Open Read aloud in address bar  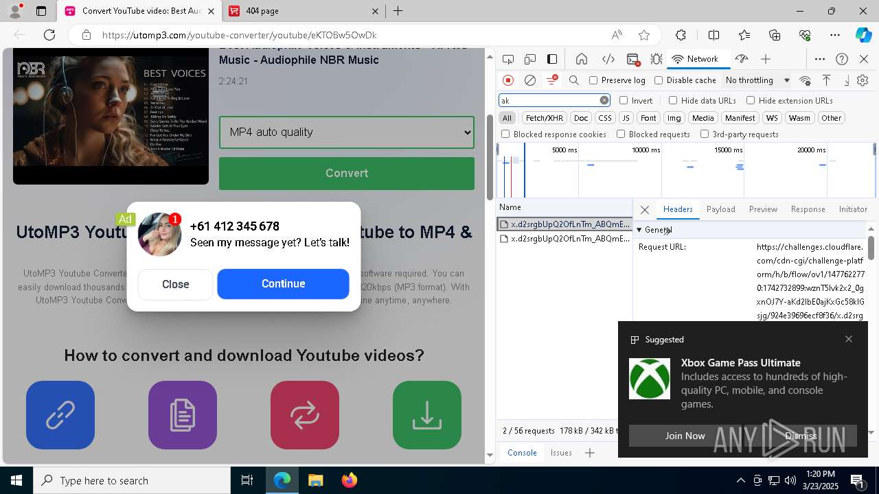pyautogui.click(x=617, y=35)
